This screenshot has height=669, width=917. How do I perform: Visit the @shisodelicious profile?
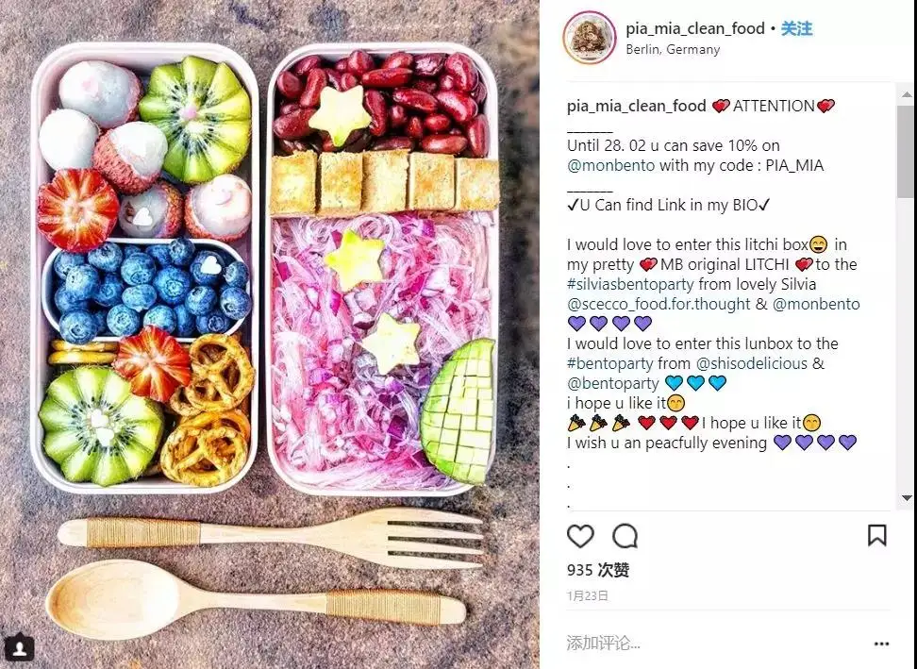752,363
